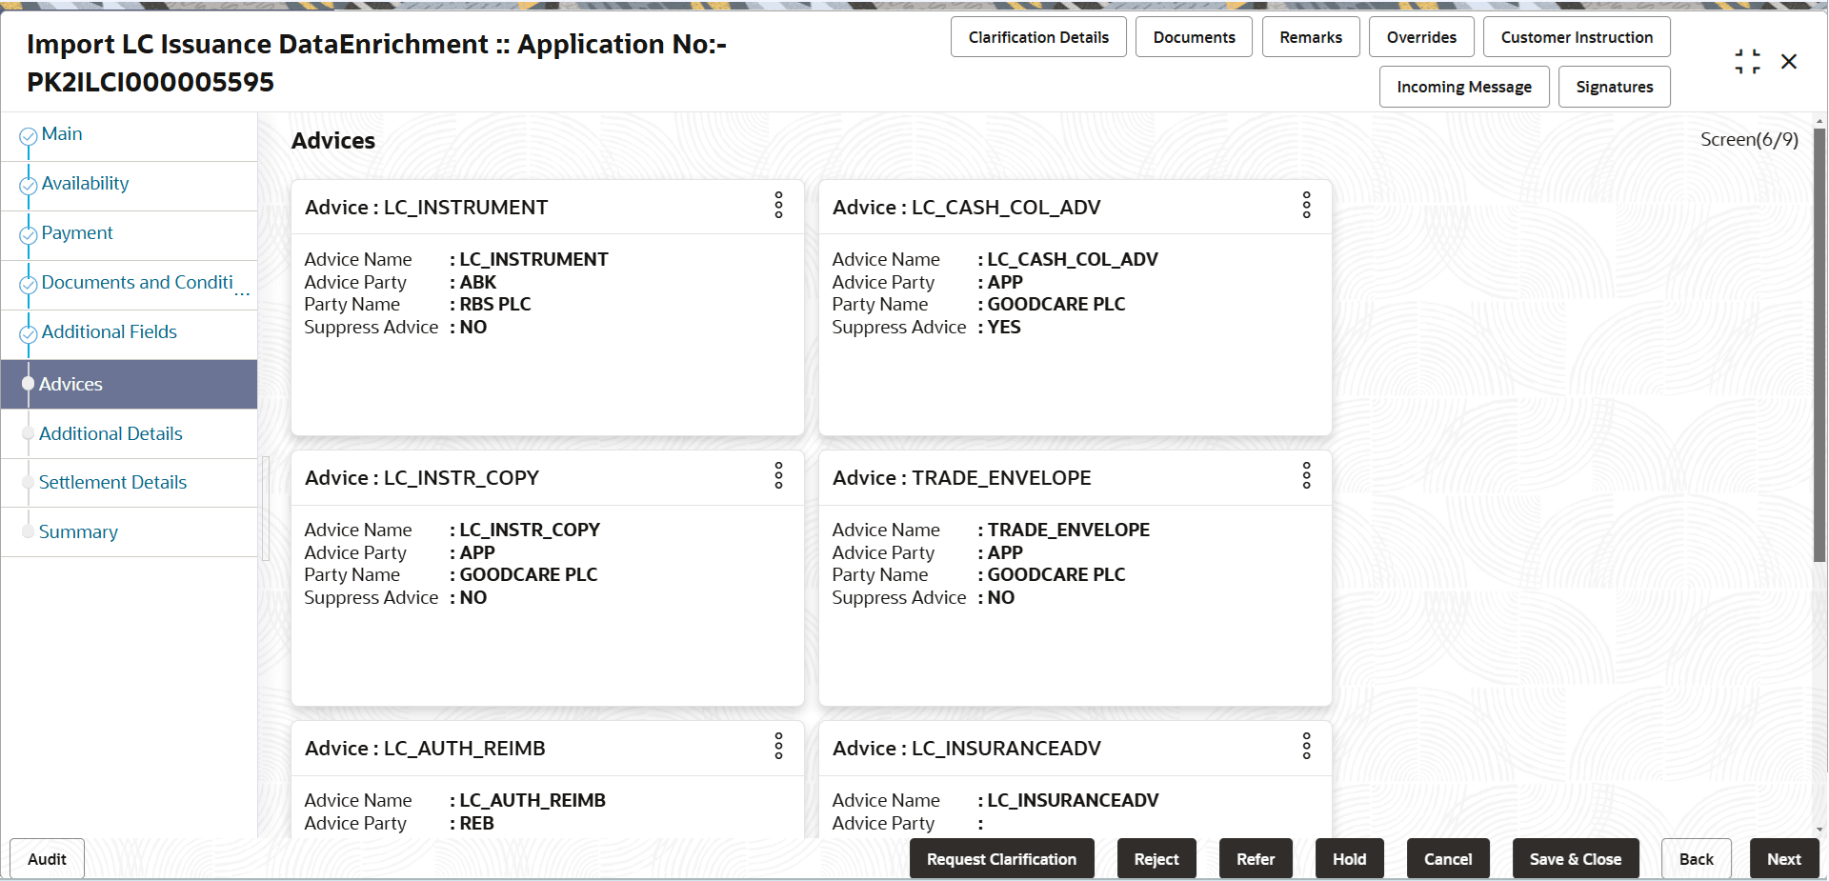
Task: Click the 'Advice : LC_AUTH_REIMB' card title
Action: tap(425, 749)
